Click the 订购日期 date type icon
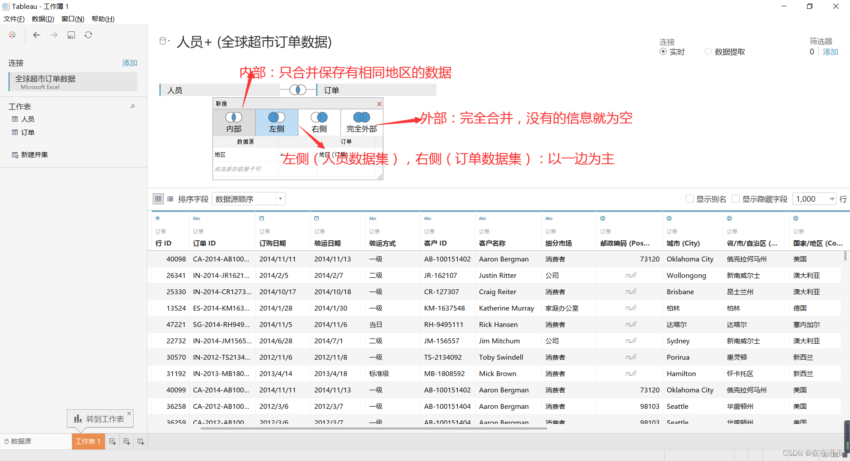Viewport: 850px width, 461px height. [x=262, y=218]
